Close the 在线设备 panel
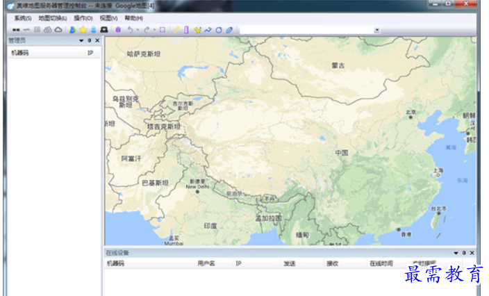This screenshot has width=489, height=296. click(472, 253)
